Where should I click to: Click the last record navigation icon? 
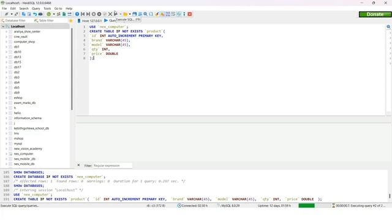(88, 14)
